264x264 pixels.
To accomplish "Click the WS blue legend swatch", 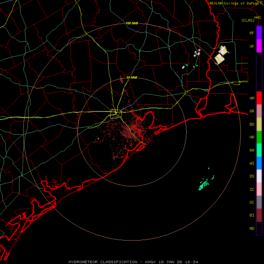I will pos(259,163).
